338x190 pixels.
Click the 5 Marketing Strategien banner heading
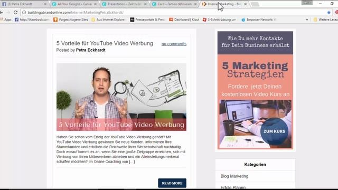pyautogui.click(x=255, y=70)
